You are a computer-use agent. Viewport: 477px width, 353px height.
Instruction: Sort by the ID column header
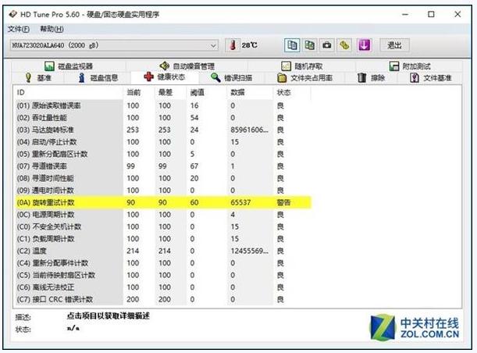pyautogui.click(x=68, y=92)
